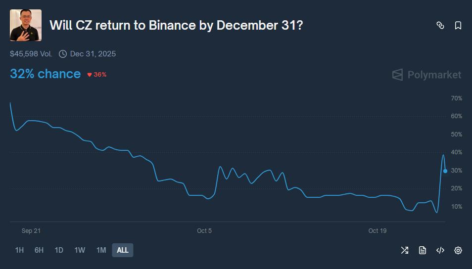Screen dimensions: 472x269
Task: Switch chart to 1D range
Action: (59, 250)
